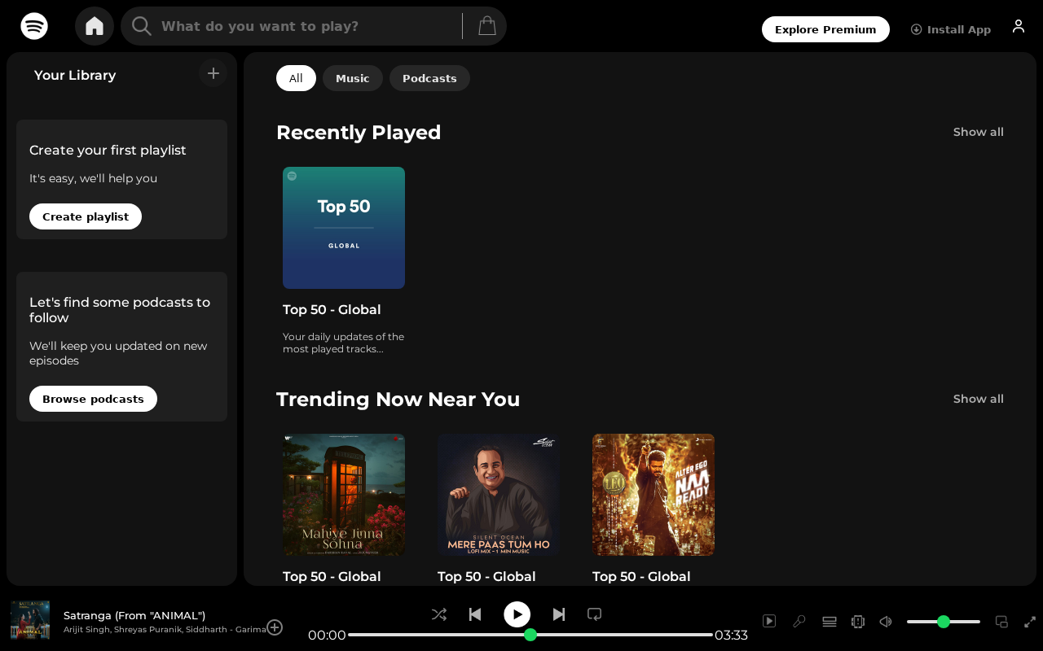Open the Top 50 Global cover in Recently Played
This screenshot has width=1043, height=651.
click(x=344, y=228)
